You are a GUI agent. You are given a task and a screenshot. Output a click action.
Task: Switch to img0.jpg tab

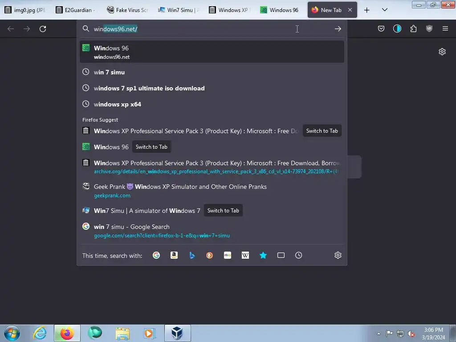pyautogui.click(x=25, y=10)
